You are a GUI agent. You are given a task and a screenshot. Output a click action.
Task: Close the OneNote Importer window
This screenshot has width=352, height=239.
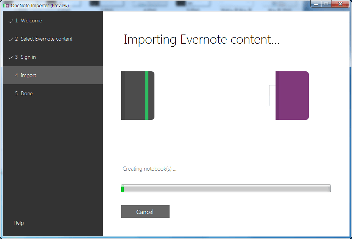click(x=340, y=4)
